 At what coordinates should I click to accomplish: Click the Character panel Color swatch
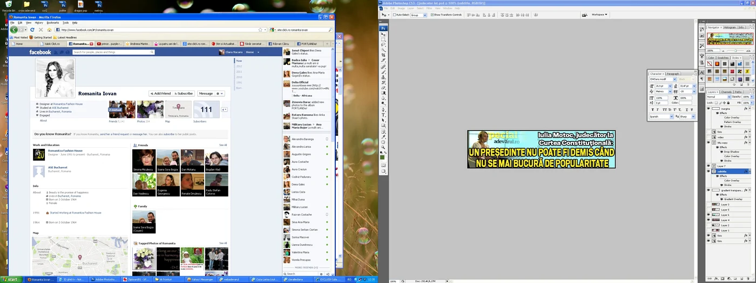click(x=686, y=103)
